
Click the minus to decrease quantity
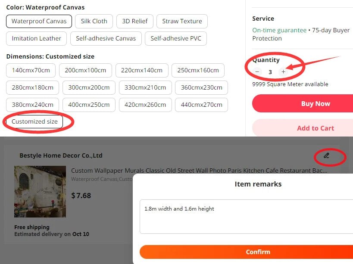[257, 71]
